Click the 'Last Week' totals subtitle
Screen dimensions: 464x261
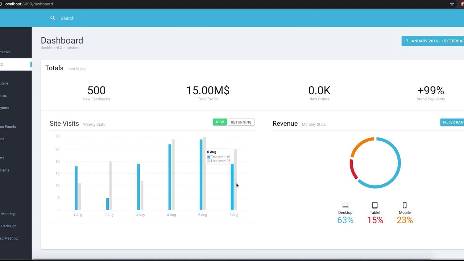click(x=76, y=69)
